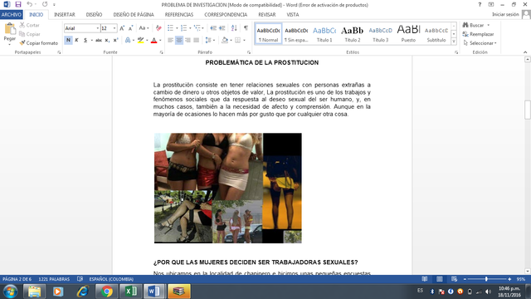Switch to the REFERENCIAS tab

pos(179,15)
